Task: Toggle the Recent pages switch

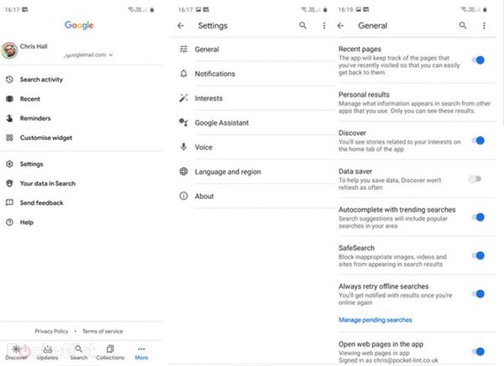Action: [478, 60]
